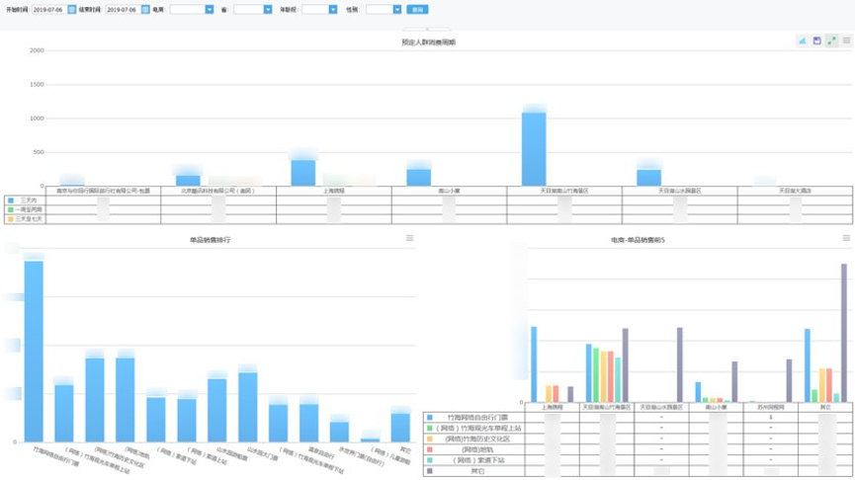The height and width of the screenshot is (480, 855).
Task: Open the top chart hamburger menu
Action: pos(846,40)
